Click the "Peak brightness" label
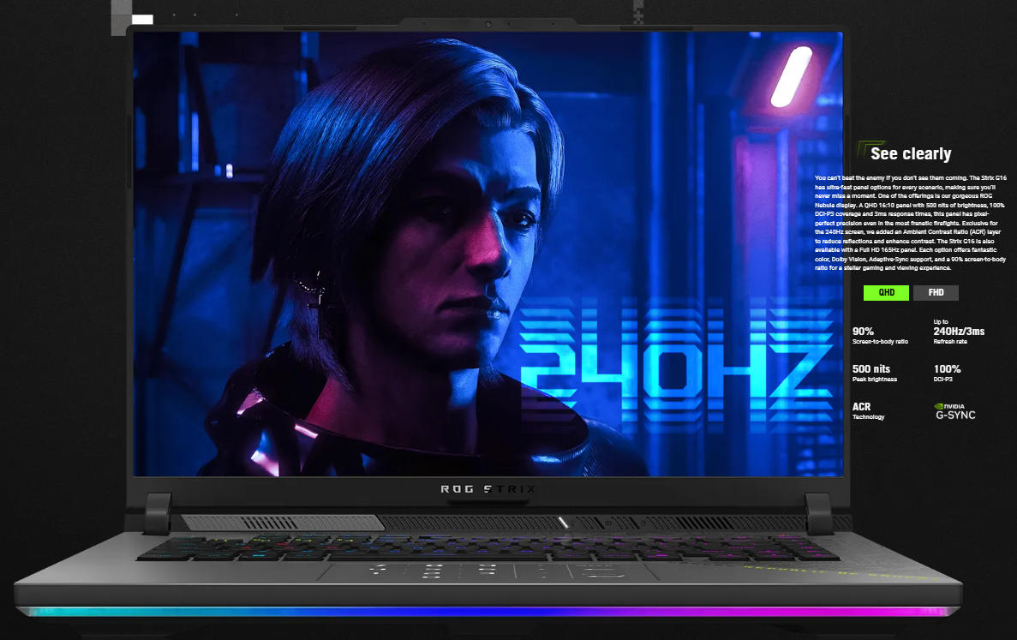This screenshot has height=640, width=1017. pyautogui.click(x=874, y=380)
